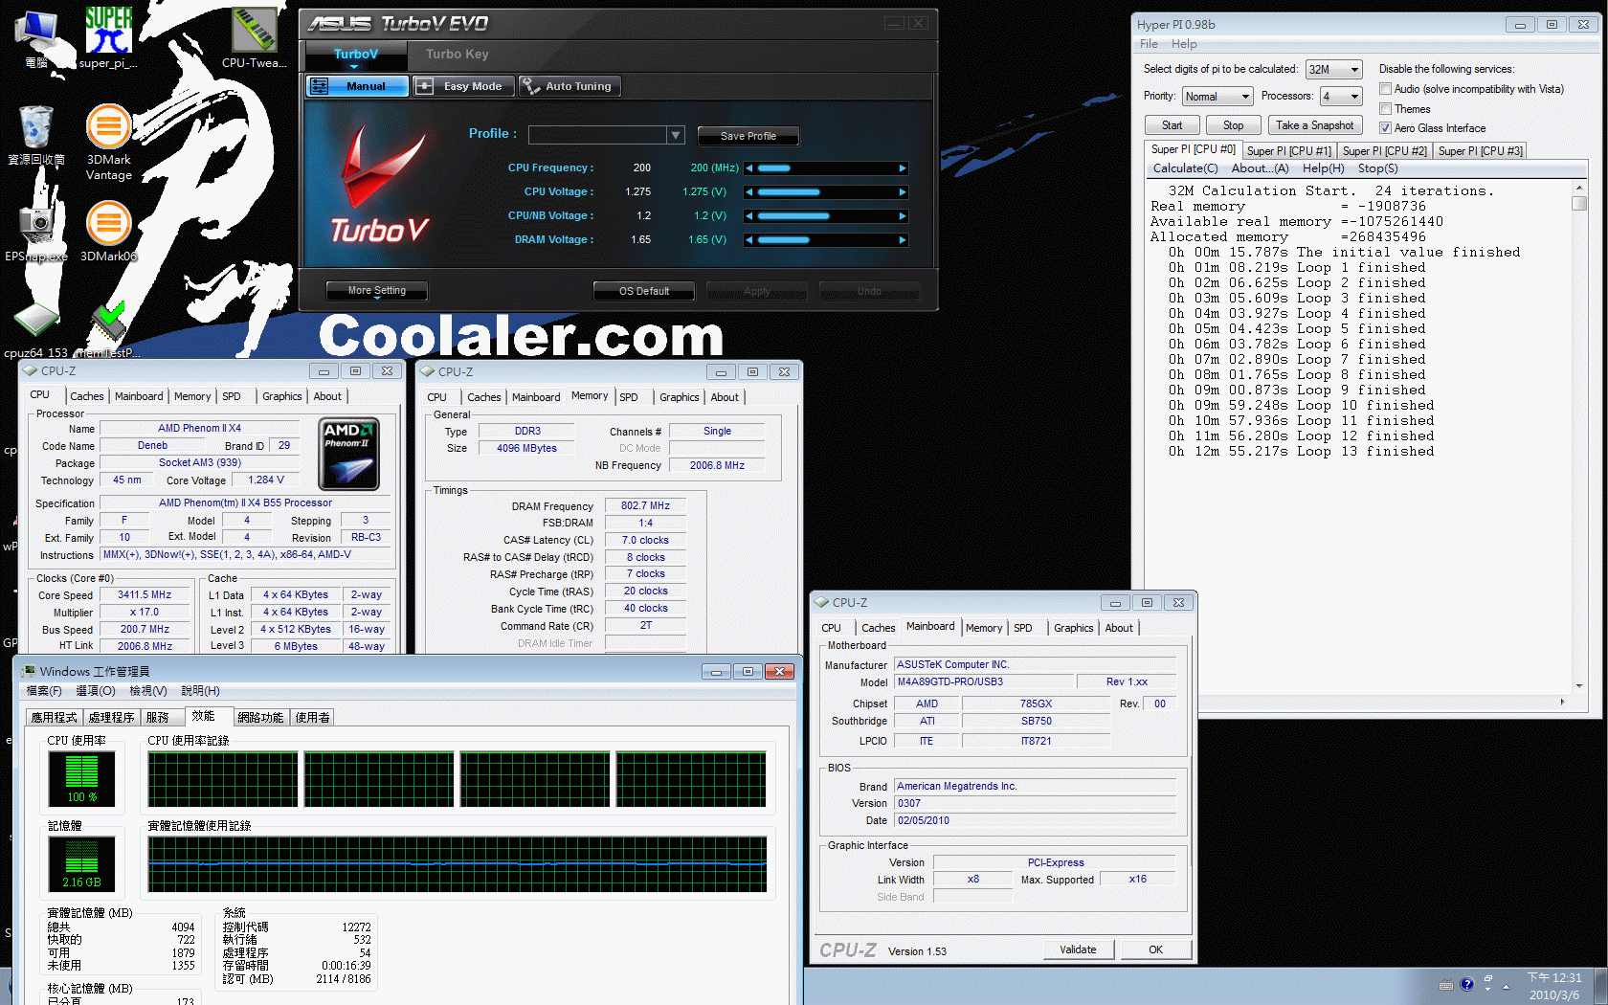Screen dimensions: 1608x1005
Task: Click the Hyper PI log vertical scrollbar
Action: point(1579,437)
